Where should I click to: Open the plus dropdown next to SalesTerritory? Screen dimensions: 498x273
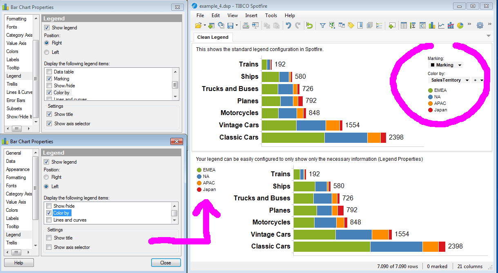pos(478,80)
